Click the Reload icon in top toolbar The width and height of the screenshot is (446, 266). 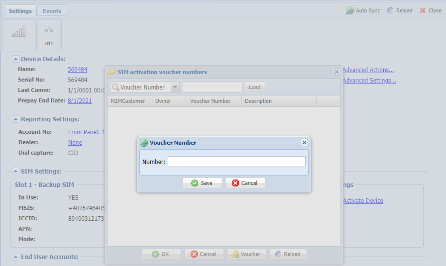coord(390,10)
